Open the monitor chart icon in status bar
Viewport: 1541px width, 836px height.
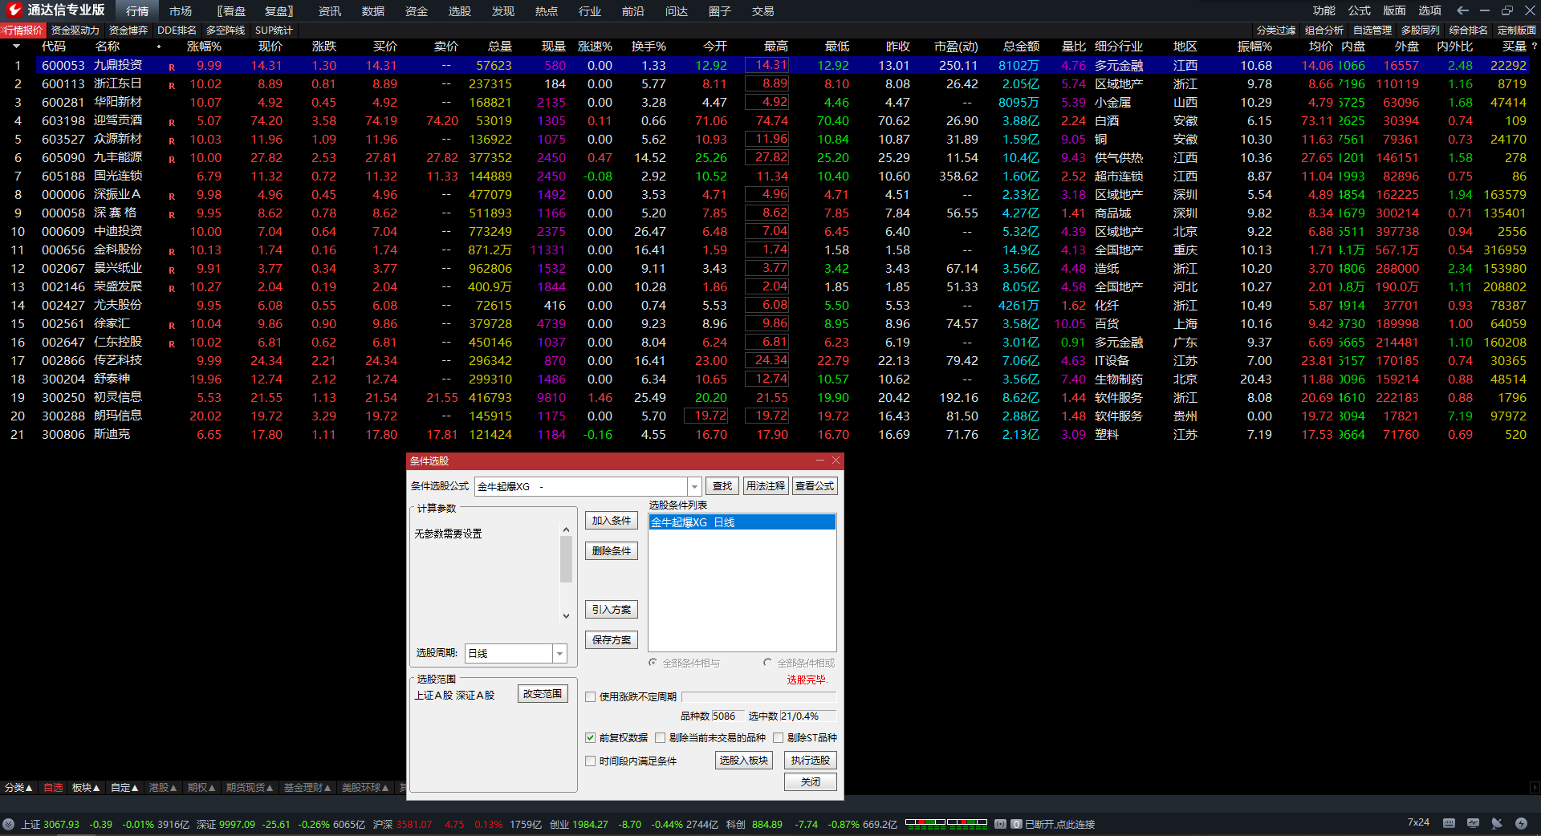click(1473, 823)
